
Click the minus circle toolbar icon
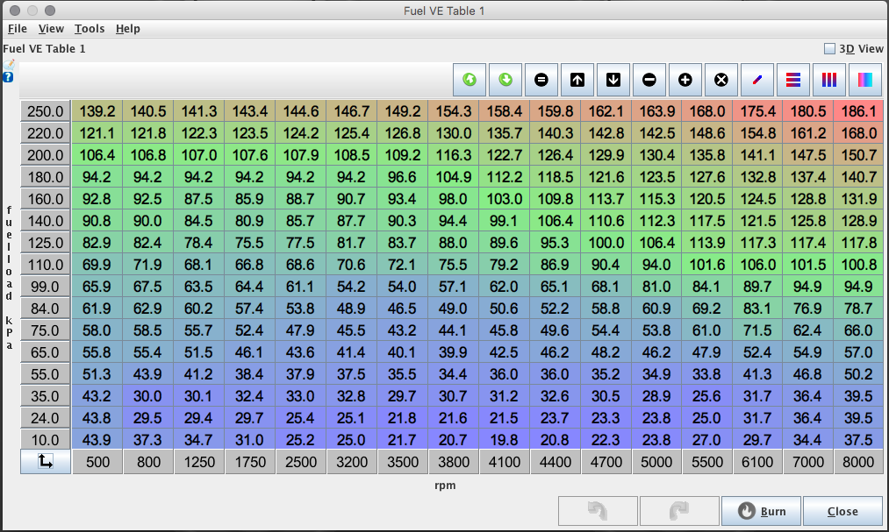(649, 80)
